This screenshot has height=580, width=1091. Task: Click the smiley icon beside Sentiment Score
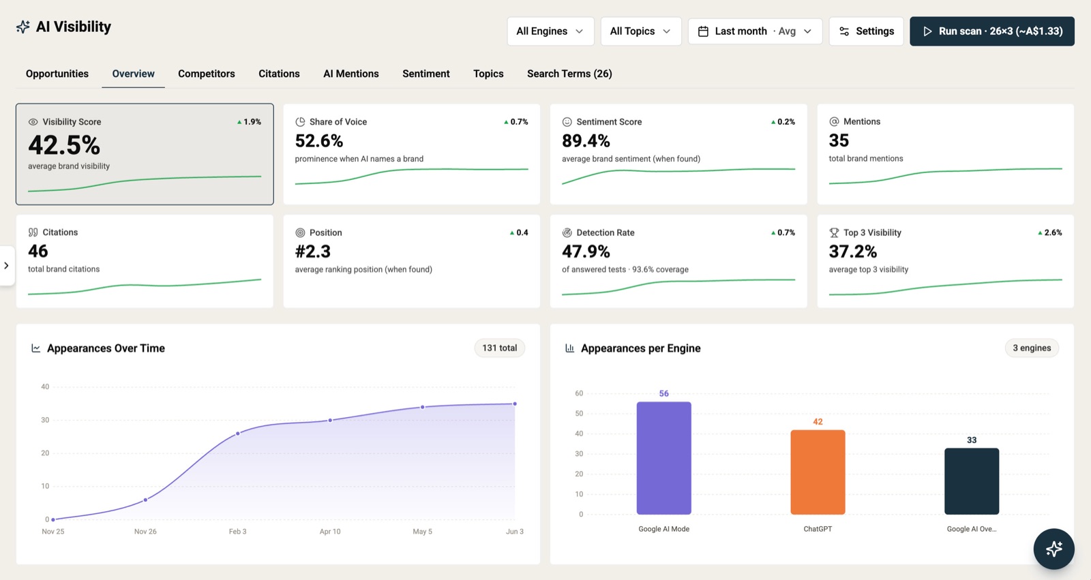[x=567, y=122]
